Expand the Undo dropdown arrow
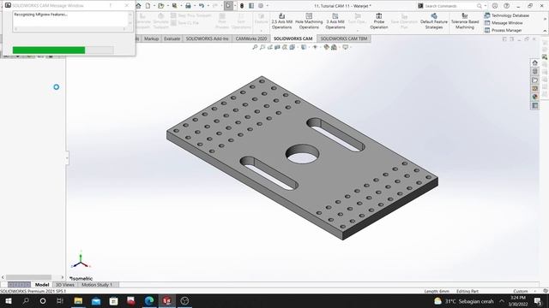 click(208, 6)
